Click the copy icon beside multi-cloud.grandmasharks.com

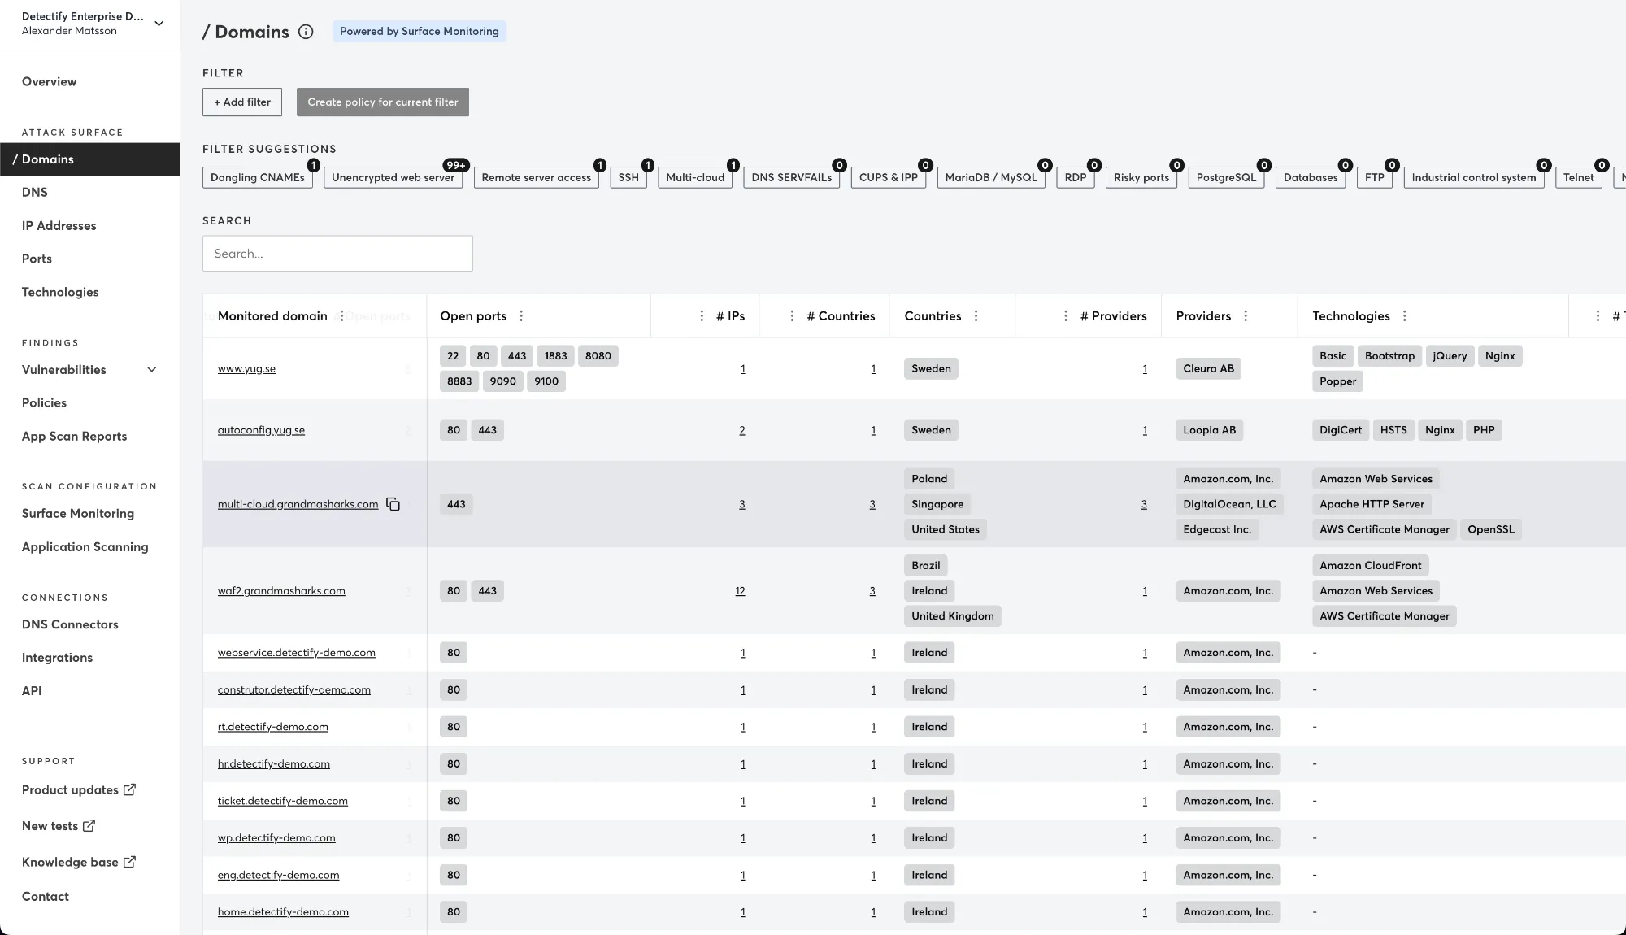393,504
